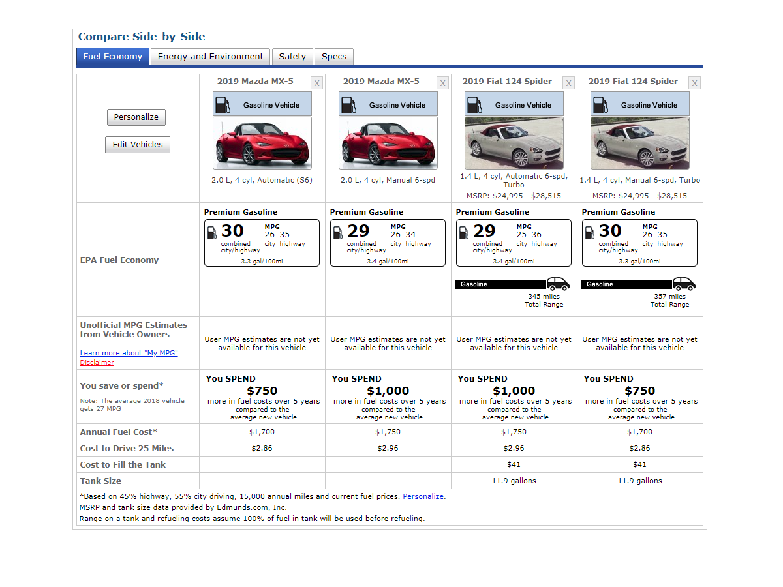Image resolution: width=783 pixels, height=587 pixels.
Task: Click the Mazda MX-5 manual 6-spd photo
Action: click(388, 143)
